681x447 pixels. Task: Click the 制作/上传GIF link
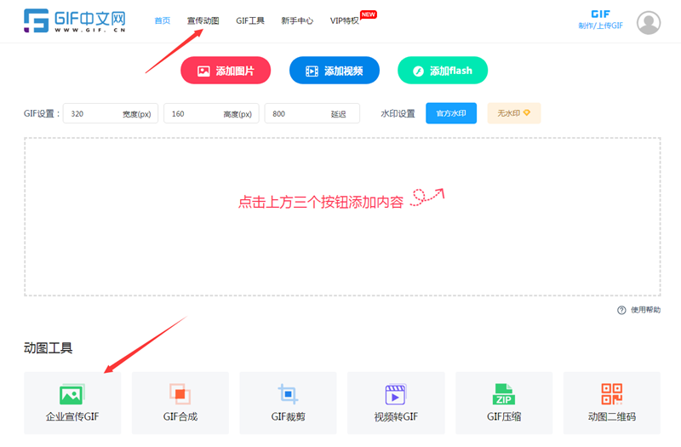pyautogui.click(x=600, y=26)
